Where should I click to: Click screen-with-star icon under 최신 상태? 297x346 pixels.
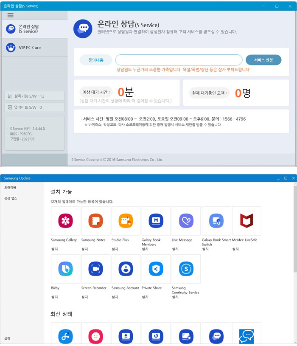tap(186, 336)
